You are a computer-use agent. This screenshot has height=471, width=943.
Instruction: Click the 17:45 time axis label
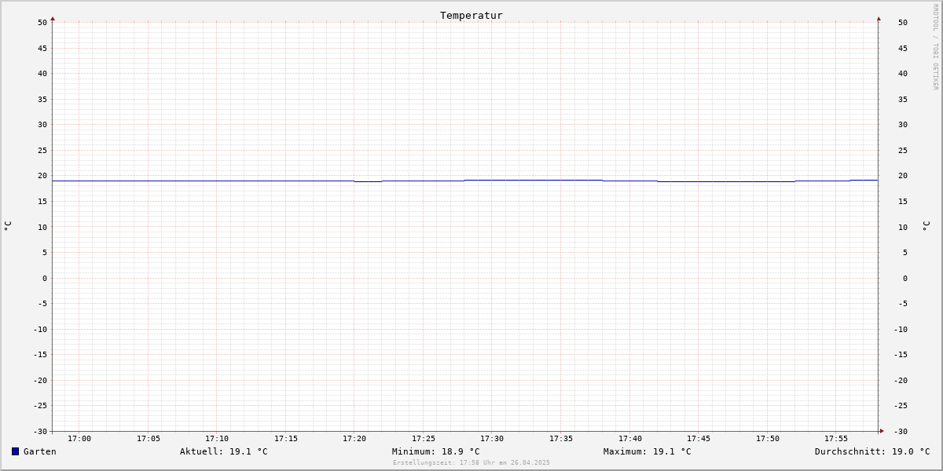[699, 439]
